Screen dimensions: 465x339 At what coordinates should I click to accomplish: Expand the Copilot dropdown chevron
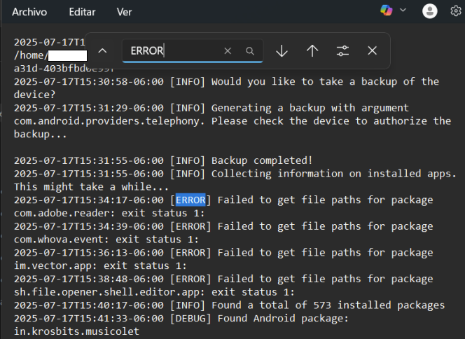403,11
